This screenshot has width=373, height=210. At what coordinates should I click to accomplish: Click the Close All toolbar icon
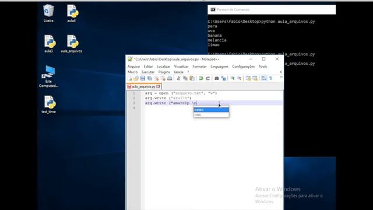pyautogui.click(x=163, y=78)
